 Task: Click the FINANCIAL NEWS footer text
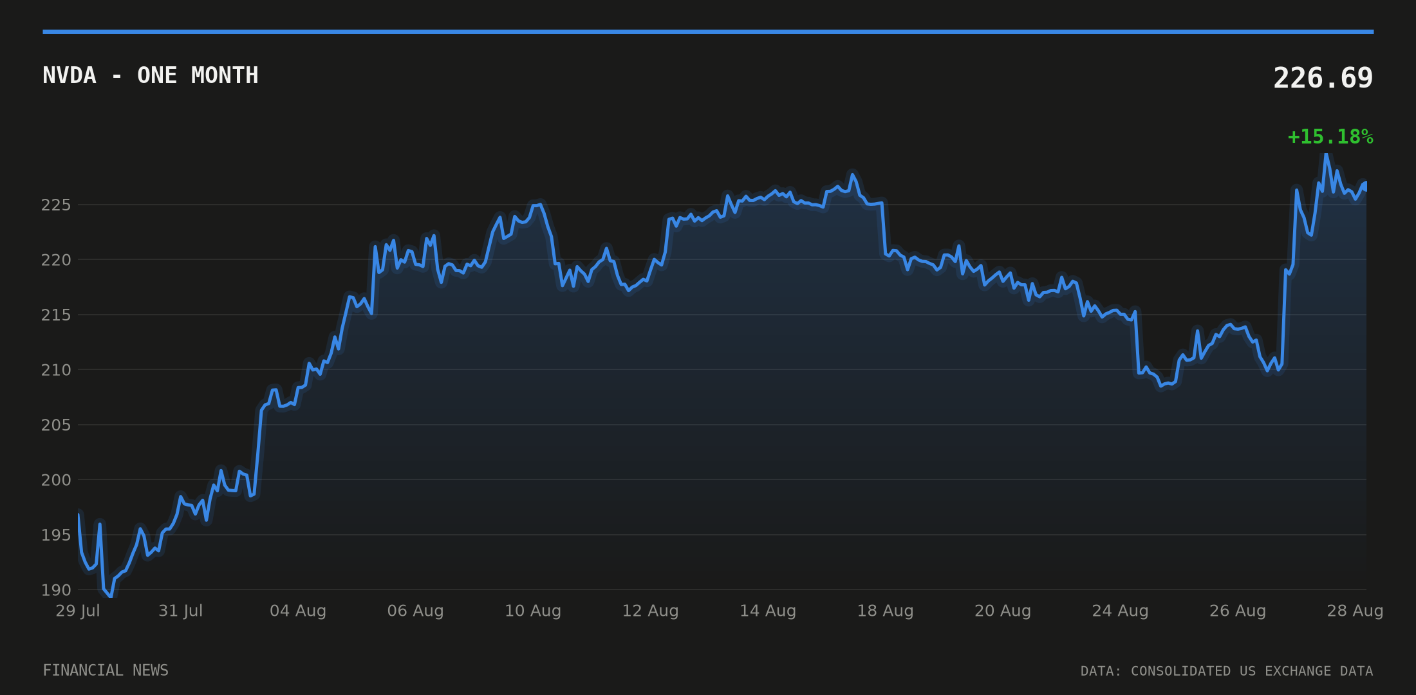pos(106,671)
